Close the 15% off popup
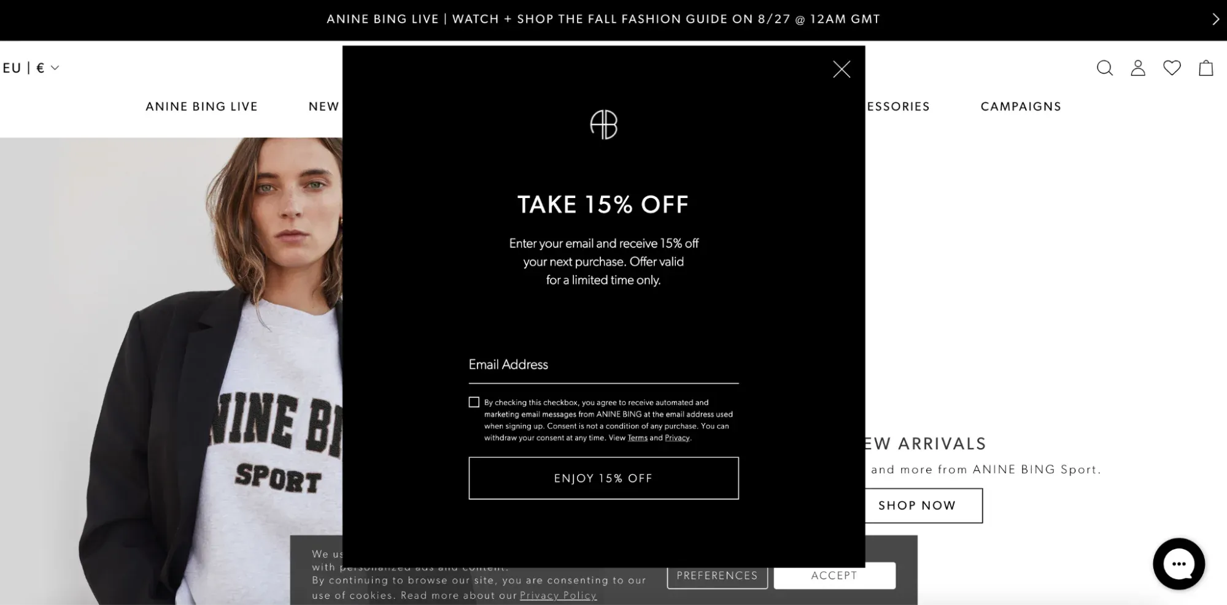 [x=842, y=69]
